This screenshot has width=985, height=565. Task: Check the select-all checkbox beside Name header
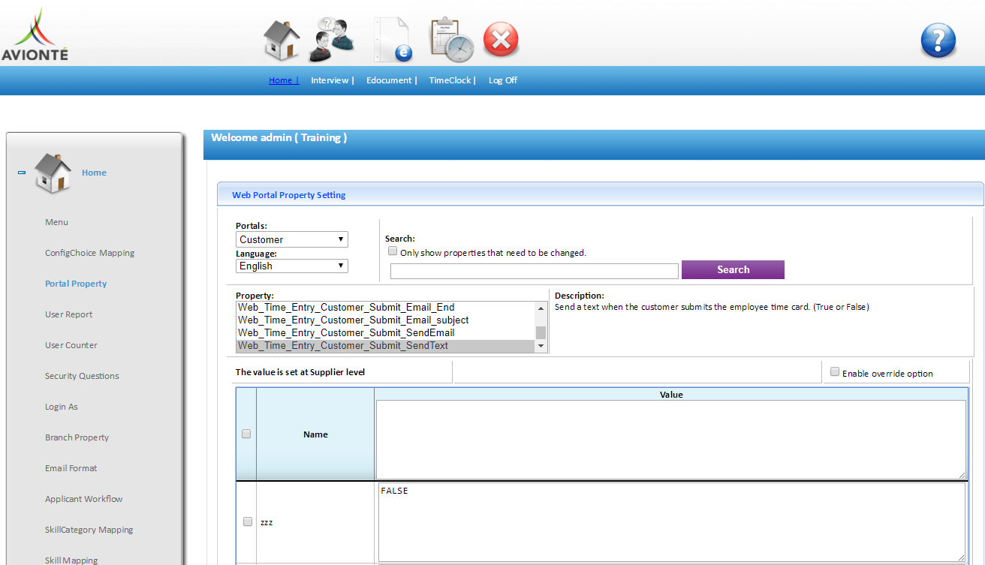pyautogui.click(x=246, y=434)
